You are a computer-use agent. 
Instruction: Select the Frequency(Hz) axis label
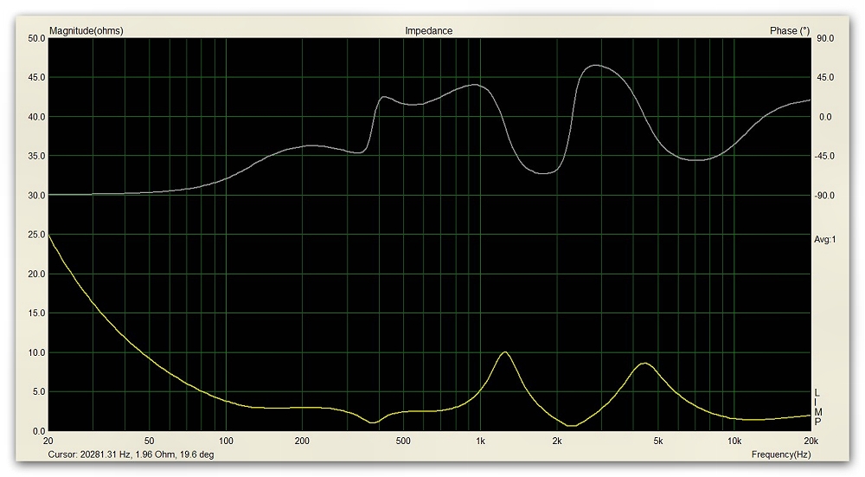pos(780,454)
